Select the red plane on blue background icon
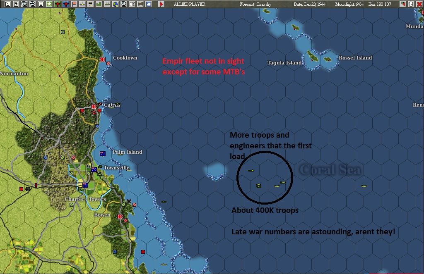 (66, 4)
